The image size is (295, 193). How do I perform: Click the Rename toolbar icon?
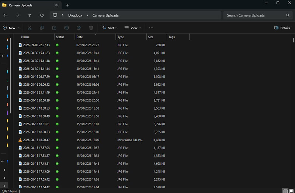(x=66, y=28)
